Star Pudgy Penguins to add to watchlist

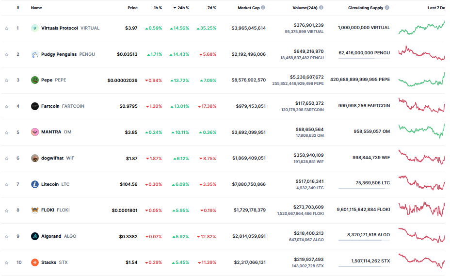click(x=7, y=54)
